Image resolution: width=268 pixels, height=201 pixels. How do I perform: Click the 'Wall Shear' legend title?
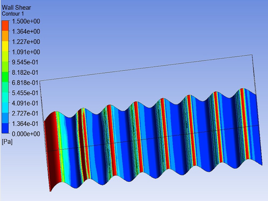click(16, 8)
